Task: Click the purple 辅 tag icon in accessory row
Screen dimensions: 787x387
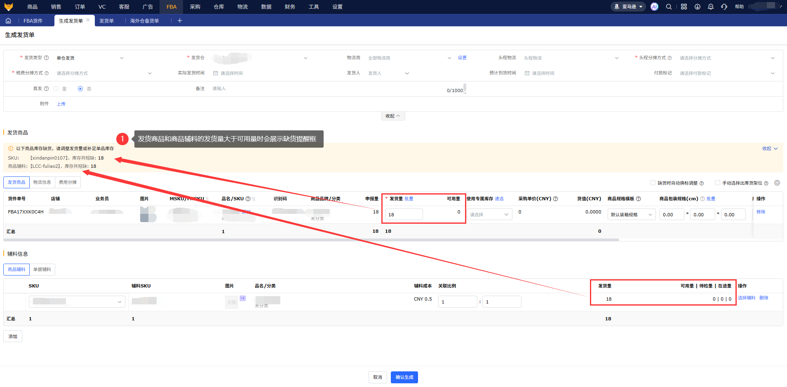Action: 243,298
